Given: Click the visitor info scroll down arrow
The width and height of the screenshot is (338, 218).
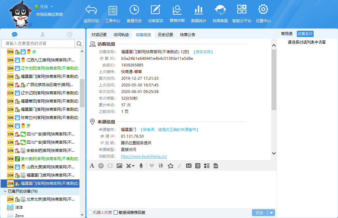Looking at the screenshot, I should [274, 153].
